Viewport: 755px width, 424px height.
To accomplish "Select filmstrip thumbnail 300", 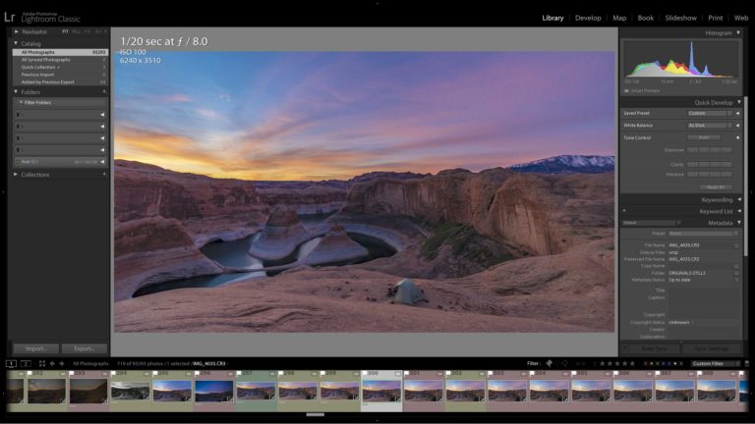I will point(381,391).
